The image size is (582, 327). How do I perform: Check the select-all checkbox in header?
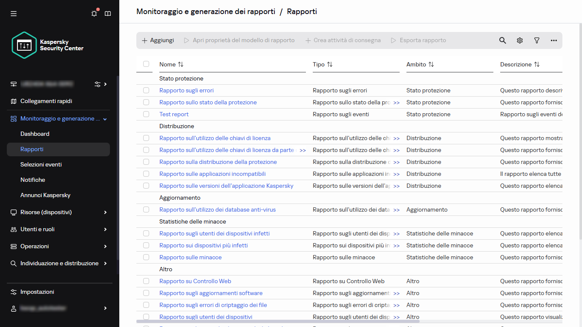[146, 64]
